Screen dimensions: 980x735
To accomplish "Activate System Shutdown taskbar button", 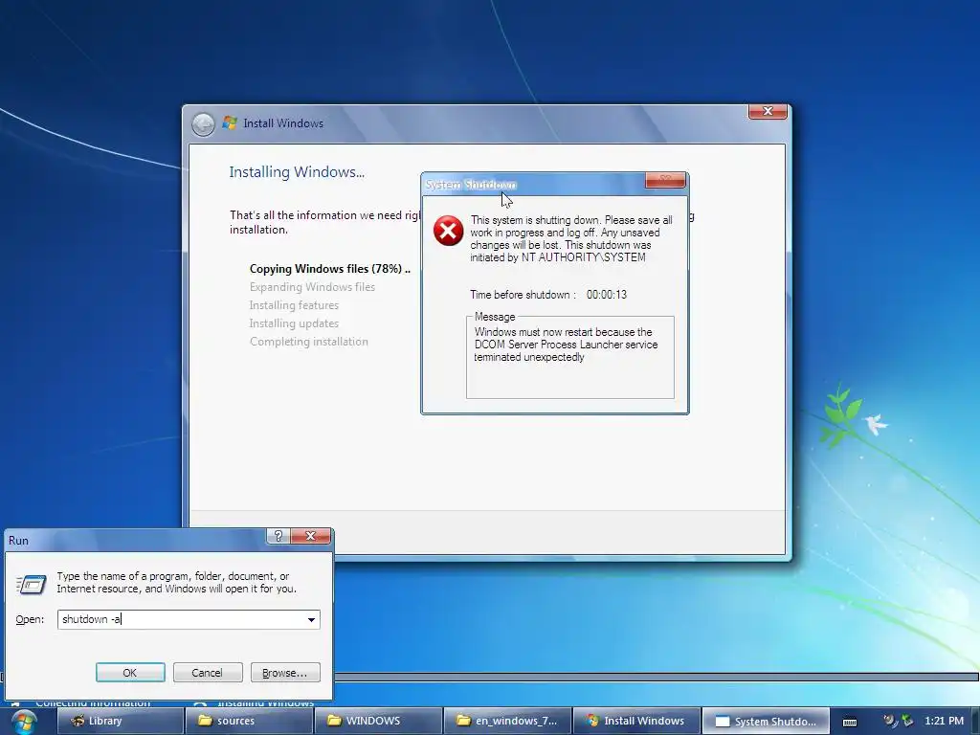I will (766, 721).
